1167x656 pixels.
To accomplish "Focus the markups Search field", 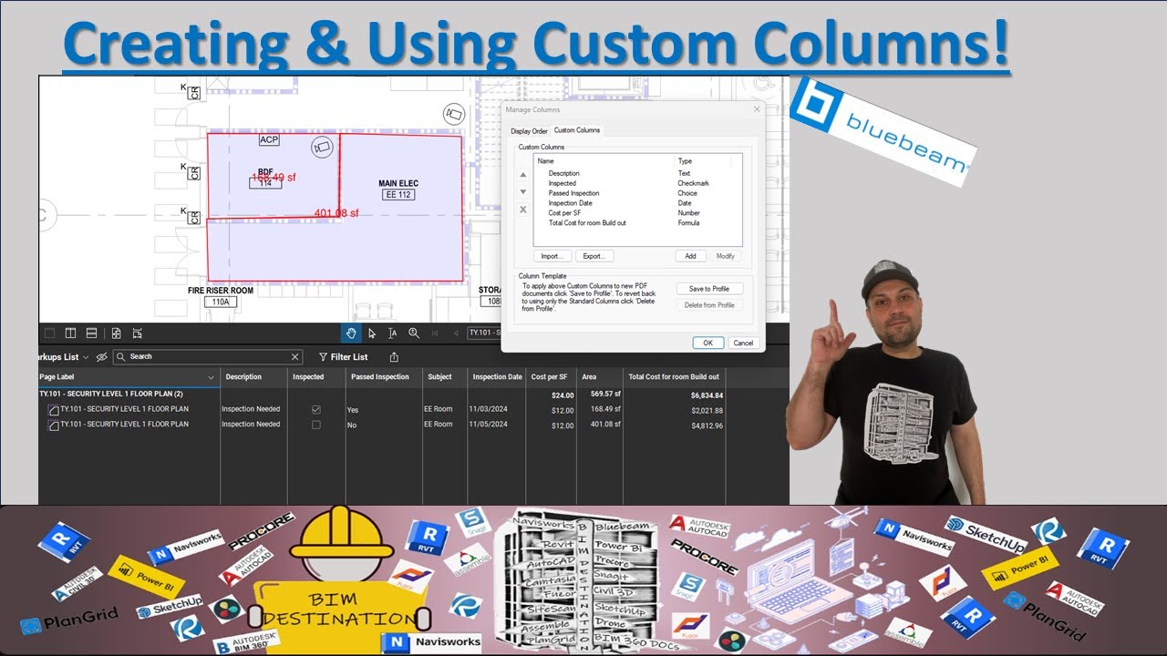I will 210,357.
